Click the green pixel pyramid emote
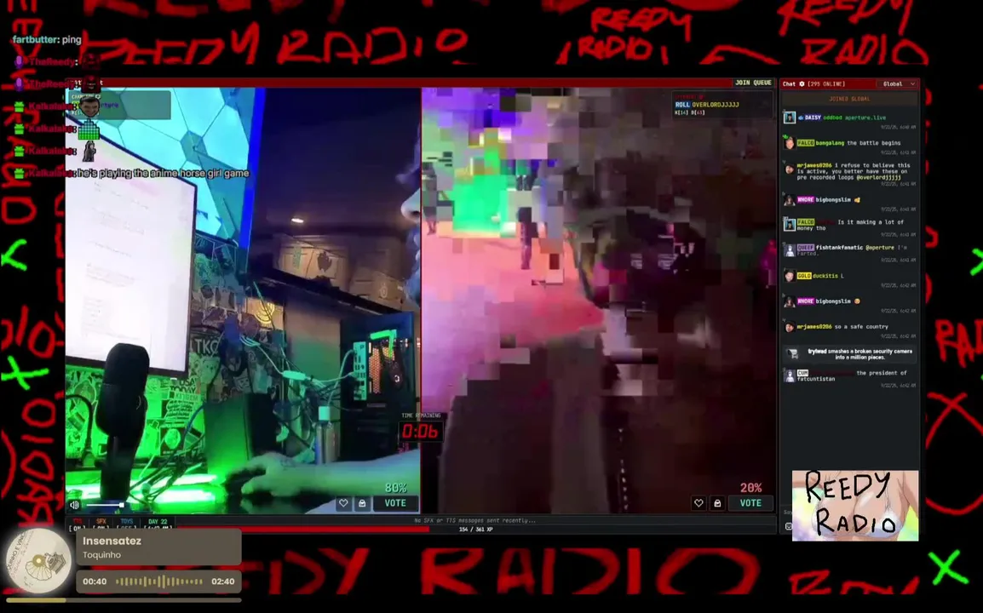The height and width of the screenshot is (613, 983). tap(89, 129)
